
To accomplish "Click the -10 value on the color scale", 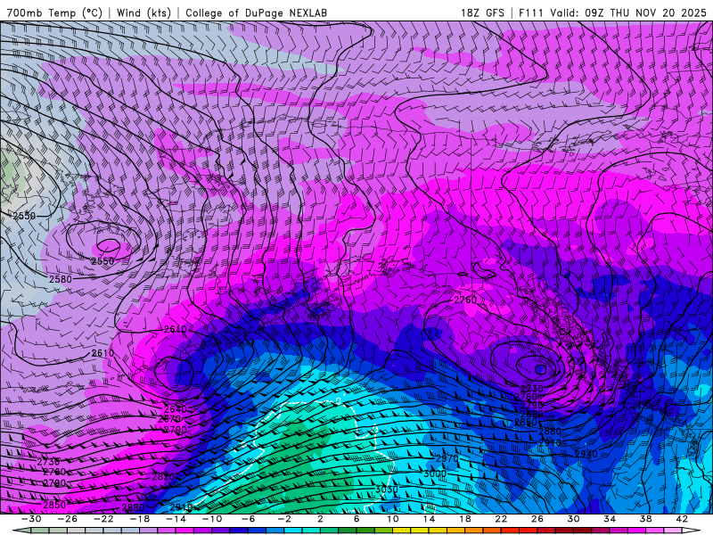I will [x=212, y=519].
